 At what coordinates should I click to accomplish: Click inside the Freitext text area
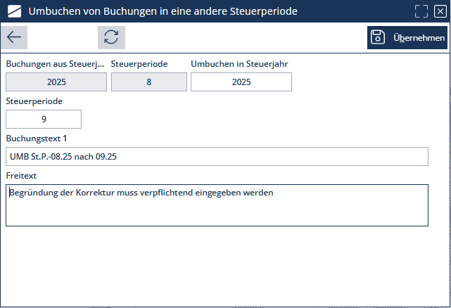217,205
